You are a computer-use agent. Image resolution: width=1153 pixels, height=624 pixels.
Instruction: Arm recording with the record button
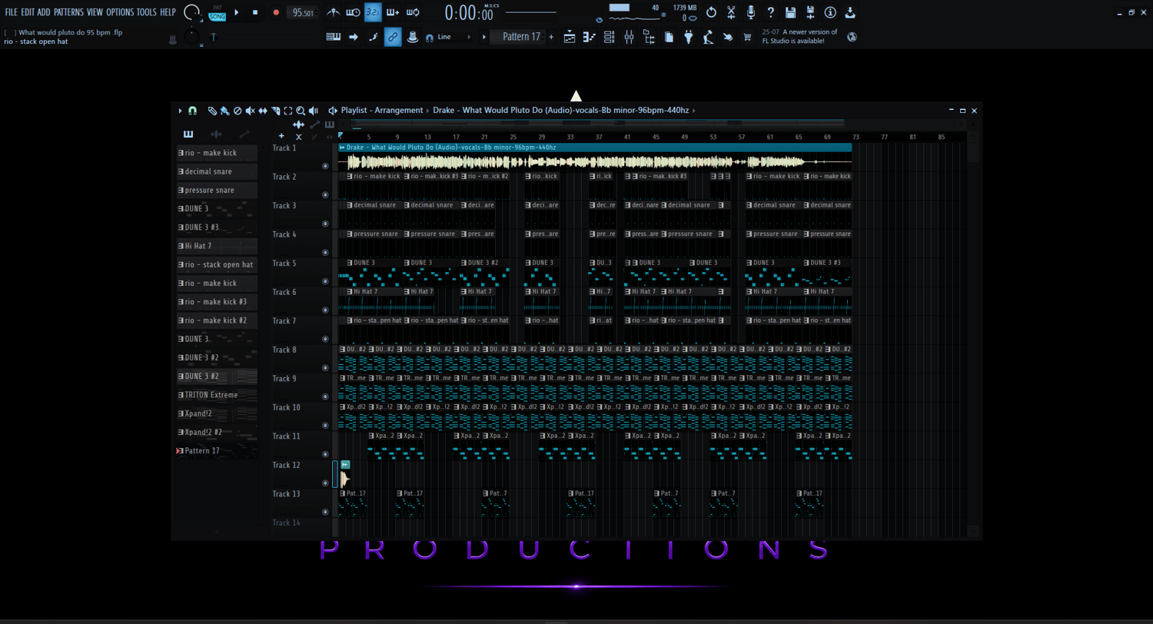click(276, 12)
